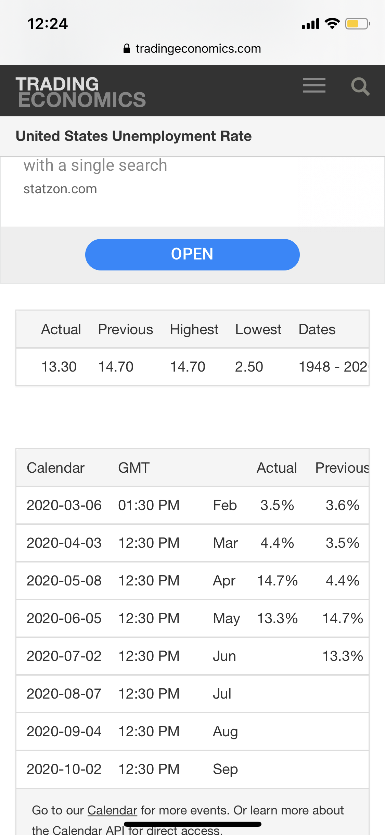
Task: Tap the search magnifier icon
Action: (360, 86)
